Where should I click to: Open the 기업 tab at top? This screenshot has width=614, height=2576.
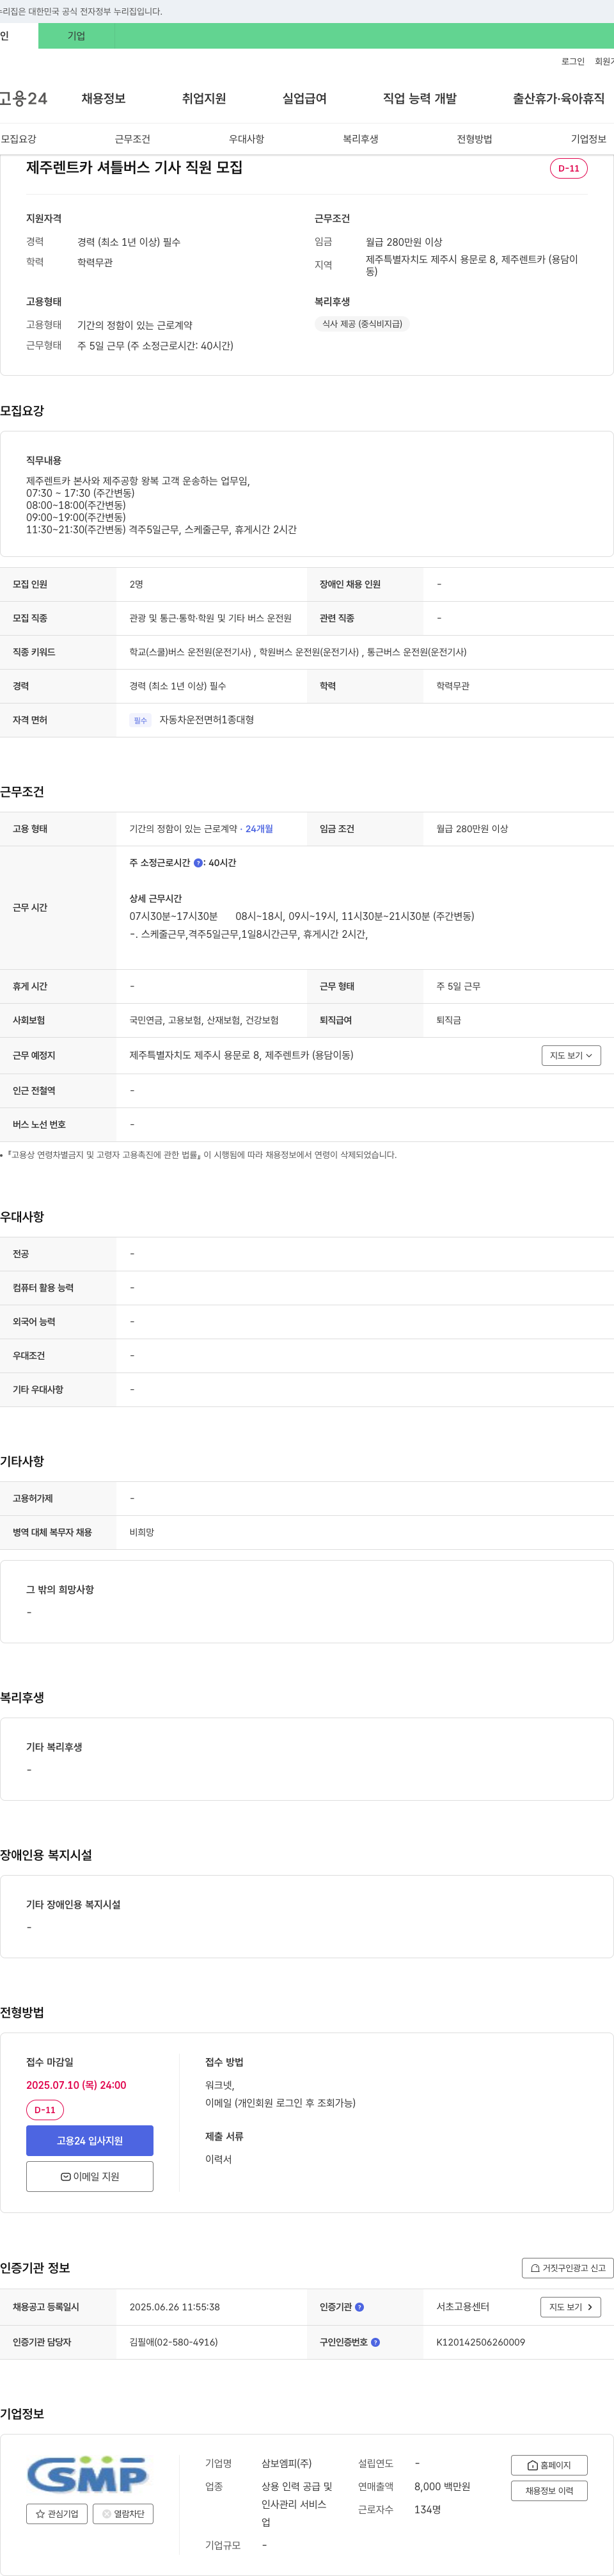pyautogui.click(x=76, y=36)
